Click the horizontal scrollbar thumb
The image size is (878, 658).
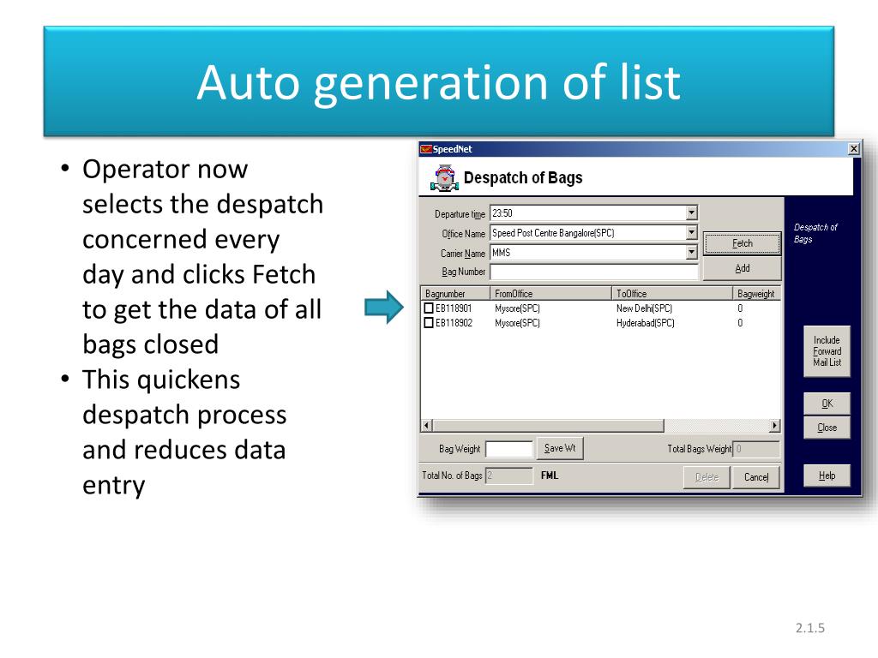tap(548, 426)
